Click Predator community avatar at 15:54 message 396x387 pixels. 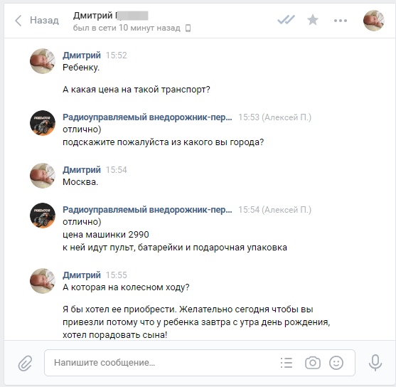[43, 216]
